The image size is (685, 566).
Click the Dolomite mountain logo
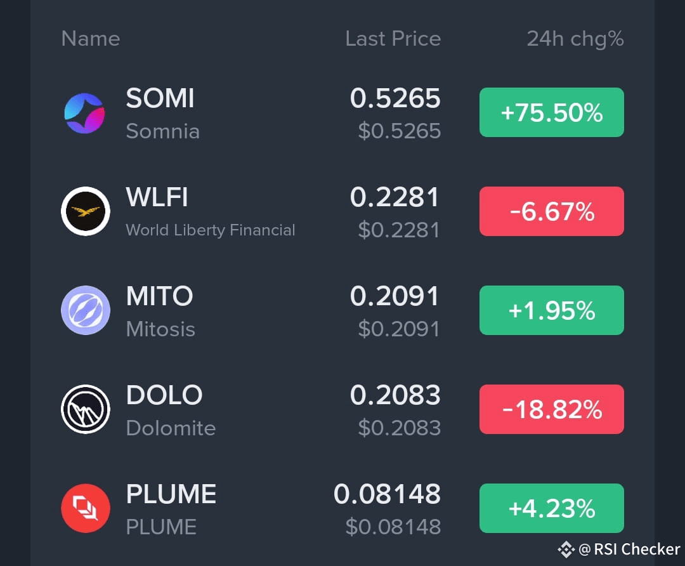86,409
